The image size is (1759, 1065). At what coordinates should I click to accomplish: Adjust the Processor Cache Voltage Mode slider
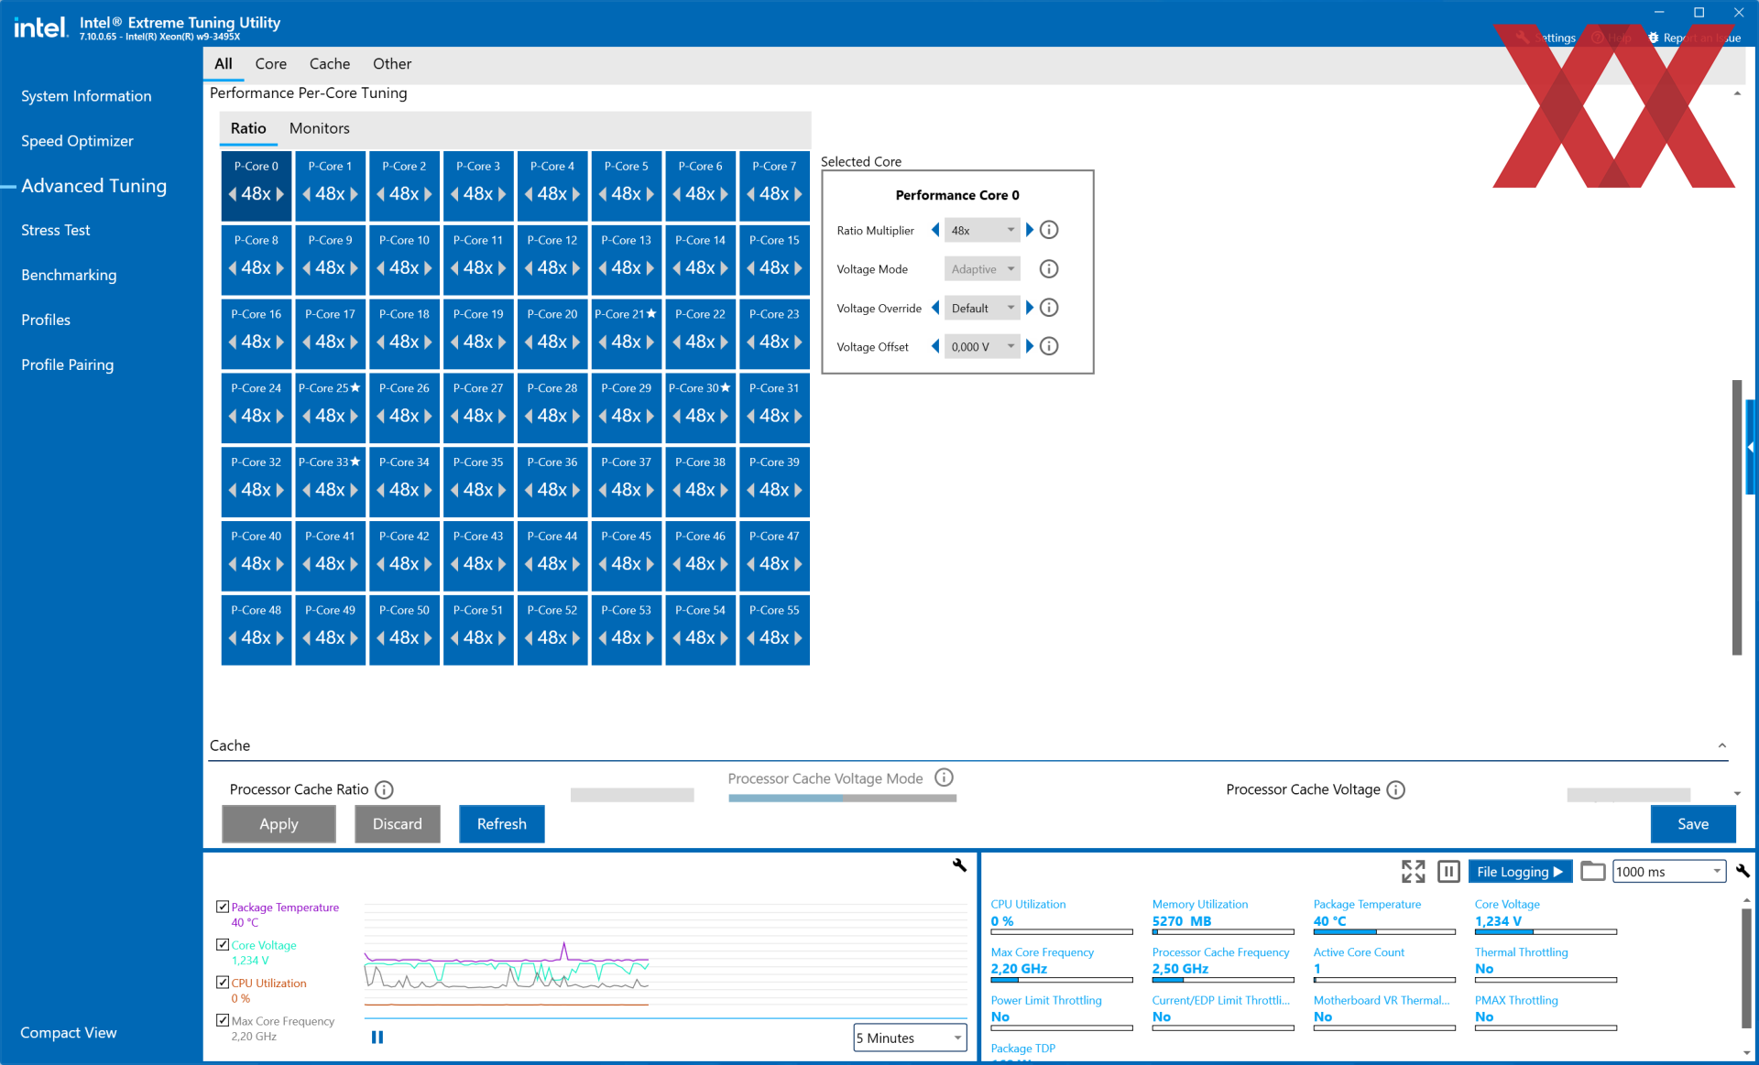coord(843,799)
